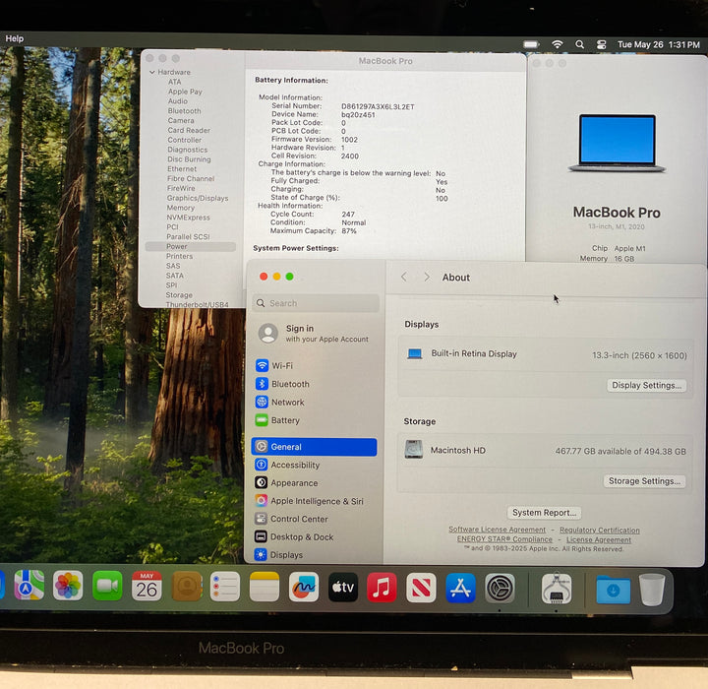Open Downloads folder in Dock
Image resolution: width=708 pixels, height=689 pixels.
(614, 590)
